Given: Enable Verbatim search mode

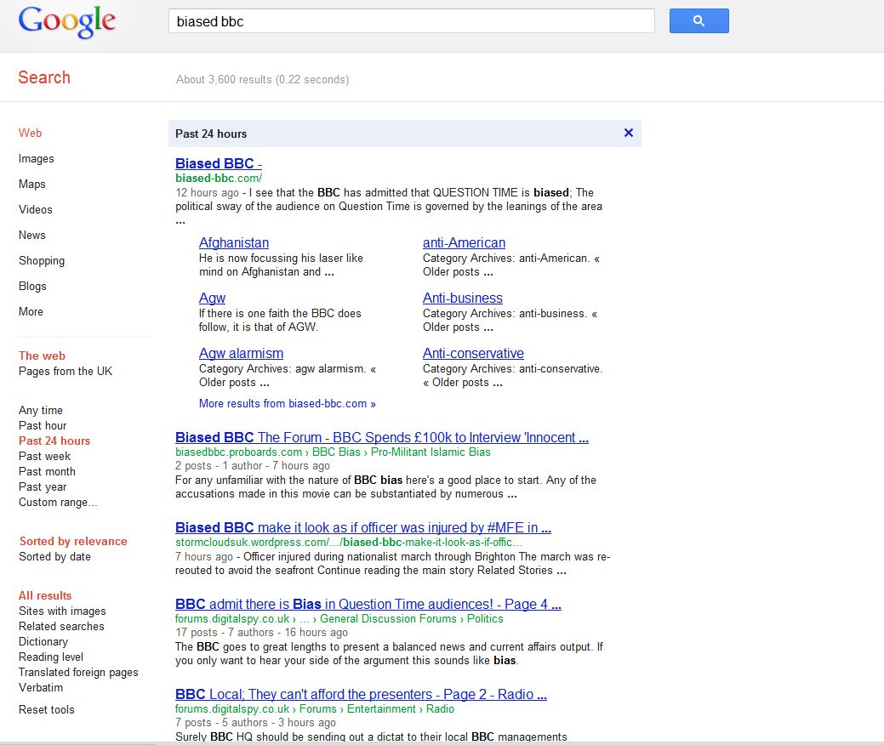Looking at the screenshot, I should pyautogui.click(x=41, y=687).
